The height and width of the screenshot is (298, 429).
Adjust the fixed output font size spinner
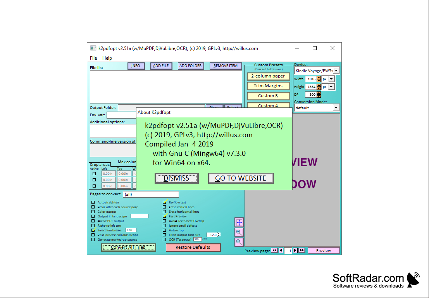219,235
